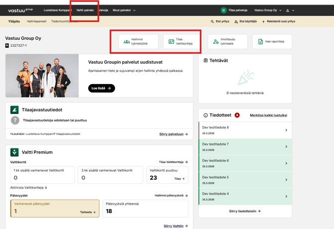
Task: Select the Ylläpito tab
Action: coord(14,21)
